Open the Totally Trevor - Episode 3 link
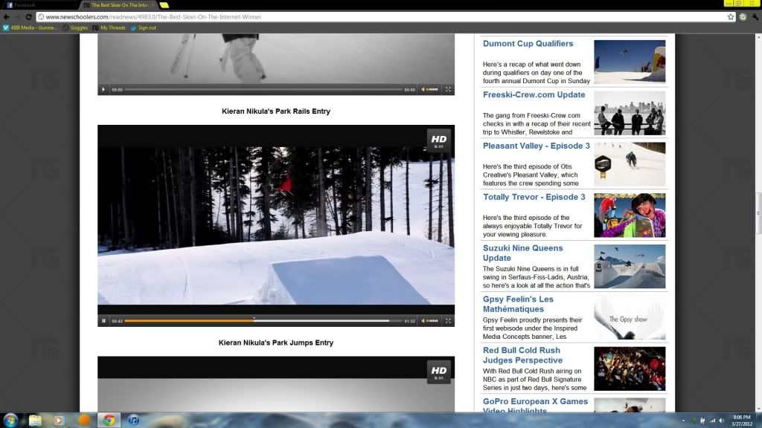This screenshot has height=428, width=762. [534, 197]
